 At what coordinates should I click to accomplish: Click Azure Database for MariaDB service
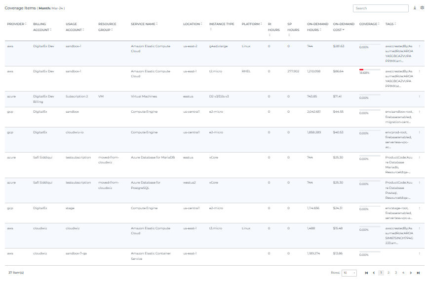152,157
